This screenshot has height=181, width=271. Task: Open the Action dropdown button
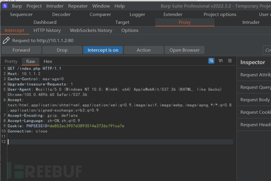pos(144,50)
